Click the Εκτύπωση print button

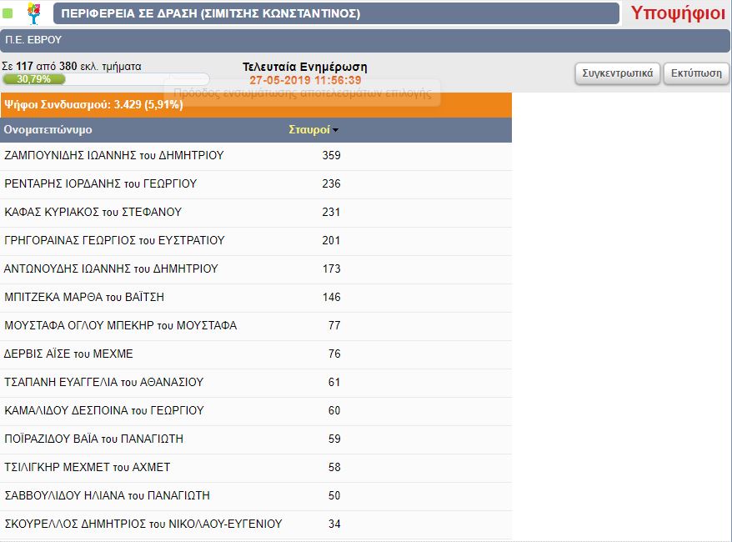696,73
